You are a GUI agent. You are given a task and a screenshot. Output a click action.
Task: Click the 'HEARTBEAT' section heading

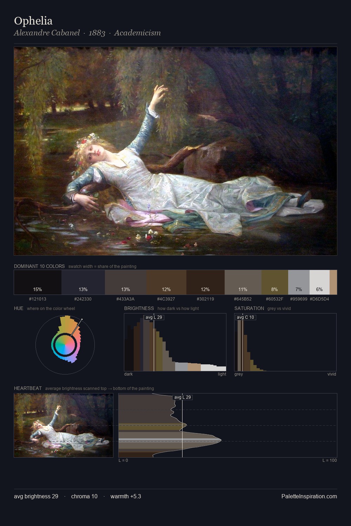pyautogui.click(x=28, y=388)
